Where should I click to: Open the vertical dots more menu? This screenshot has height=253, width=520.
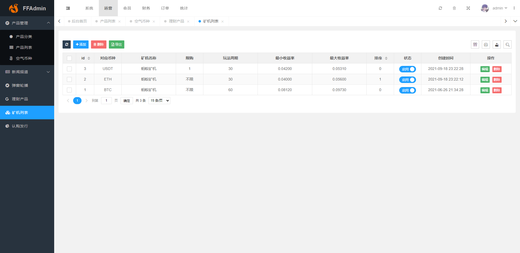(x=514, y=8)
